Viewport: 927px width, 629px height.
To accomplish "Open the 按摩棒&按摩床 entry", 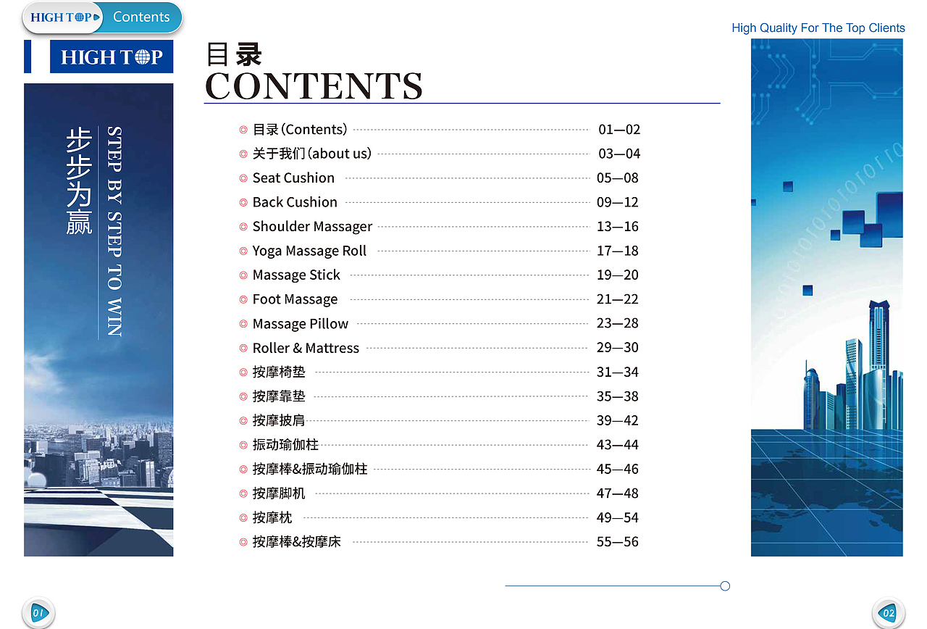I will tap(296, 542).
